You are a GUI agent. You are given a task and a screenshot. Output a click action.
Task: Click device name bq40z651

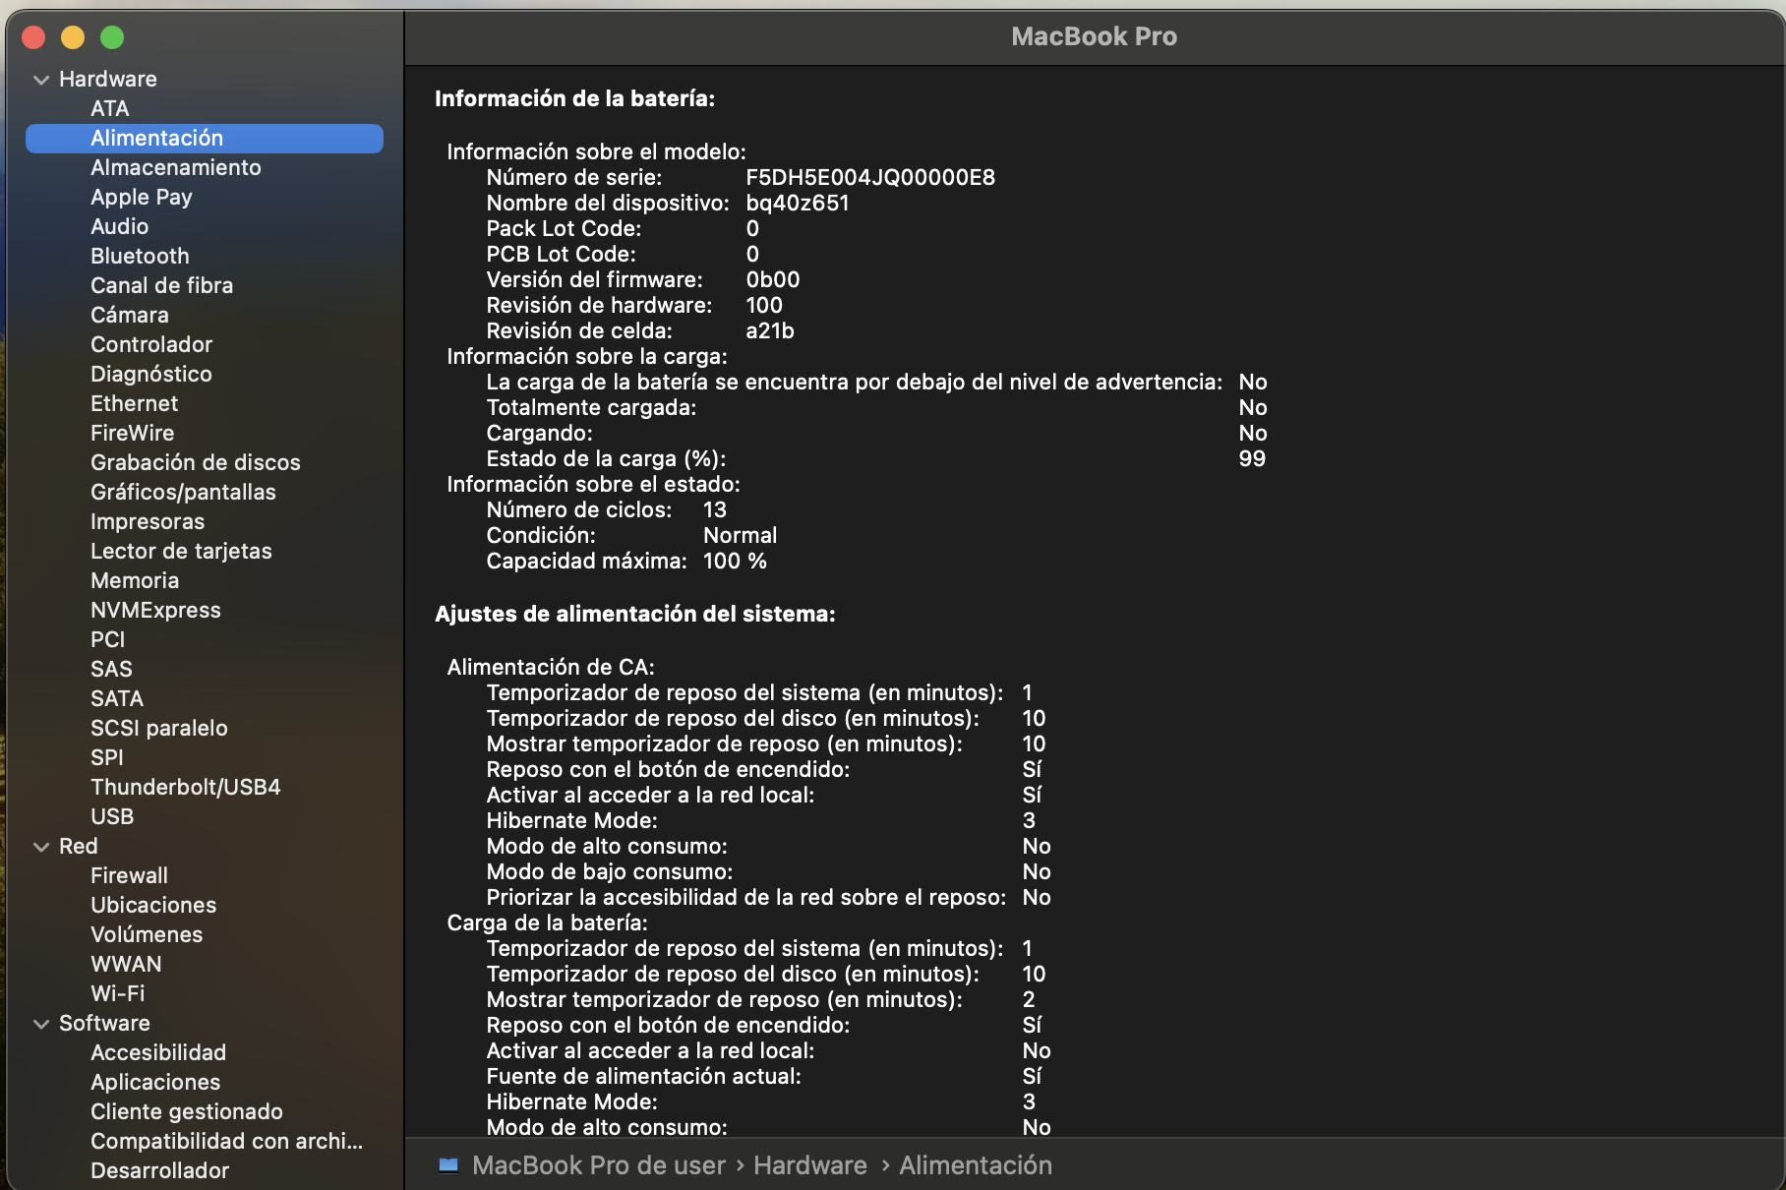[798, 203]
